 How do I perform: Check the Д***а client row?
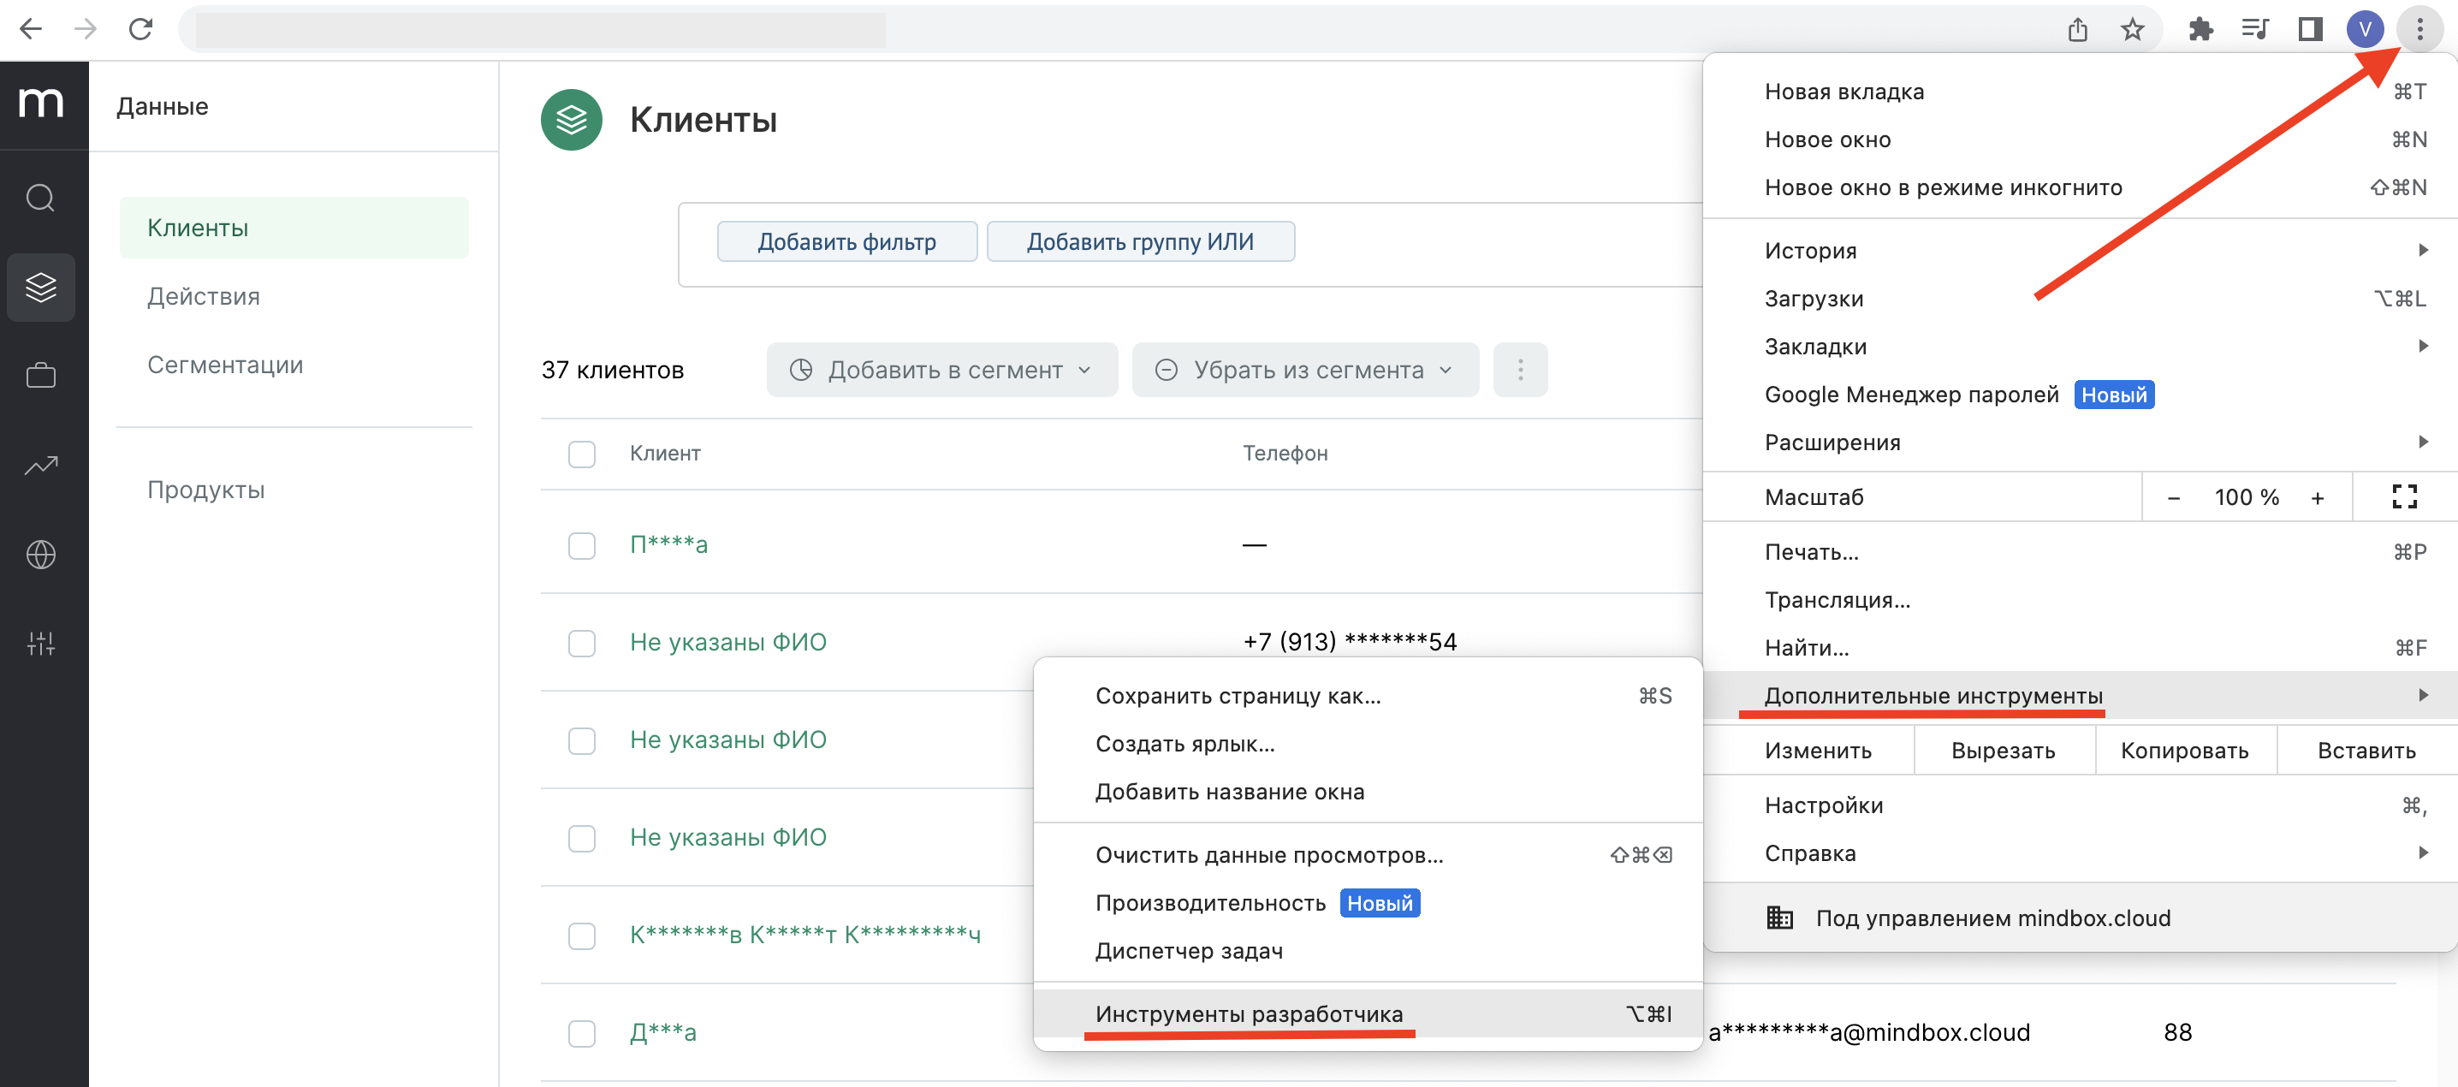[581, 1032]
